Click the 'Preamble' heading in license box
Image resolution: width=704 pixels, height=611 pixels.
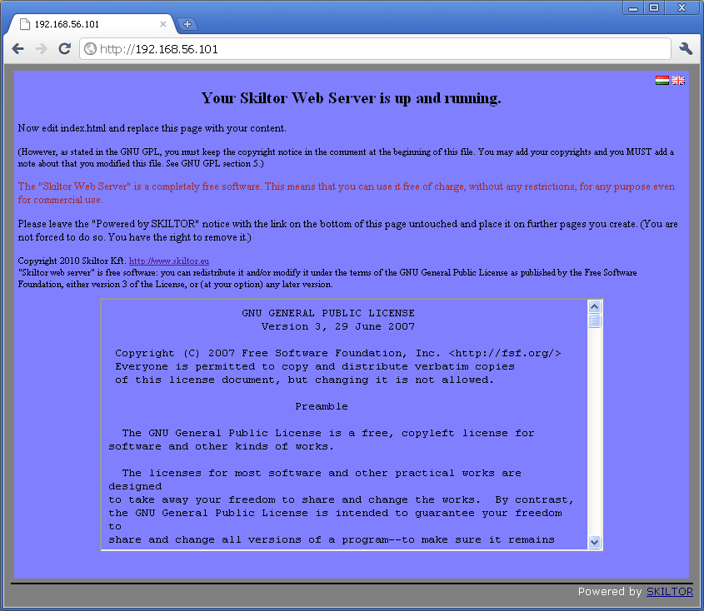pyautogui.click(x=322, y=406)
